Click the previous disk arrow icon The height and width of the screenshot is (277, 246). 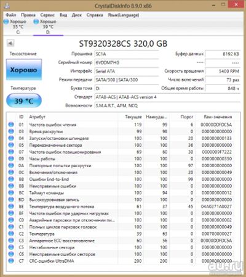10,43
